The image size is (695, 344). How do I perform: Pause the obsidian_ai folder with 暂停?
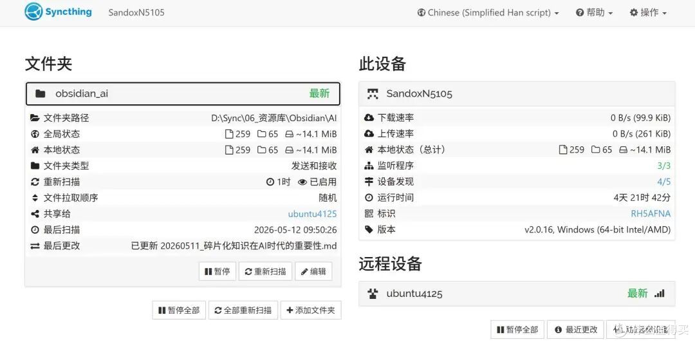click(x=218, y=271)
